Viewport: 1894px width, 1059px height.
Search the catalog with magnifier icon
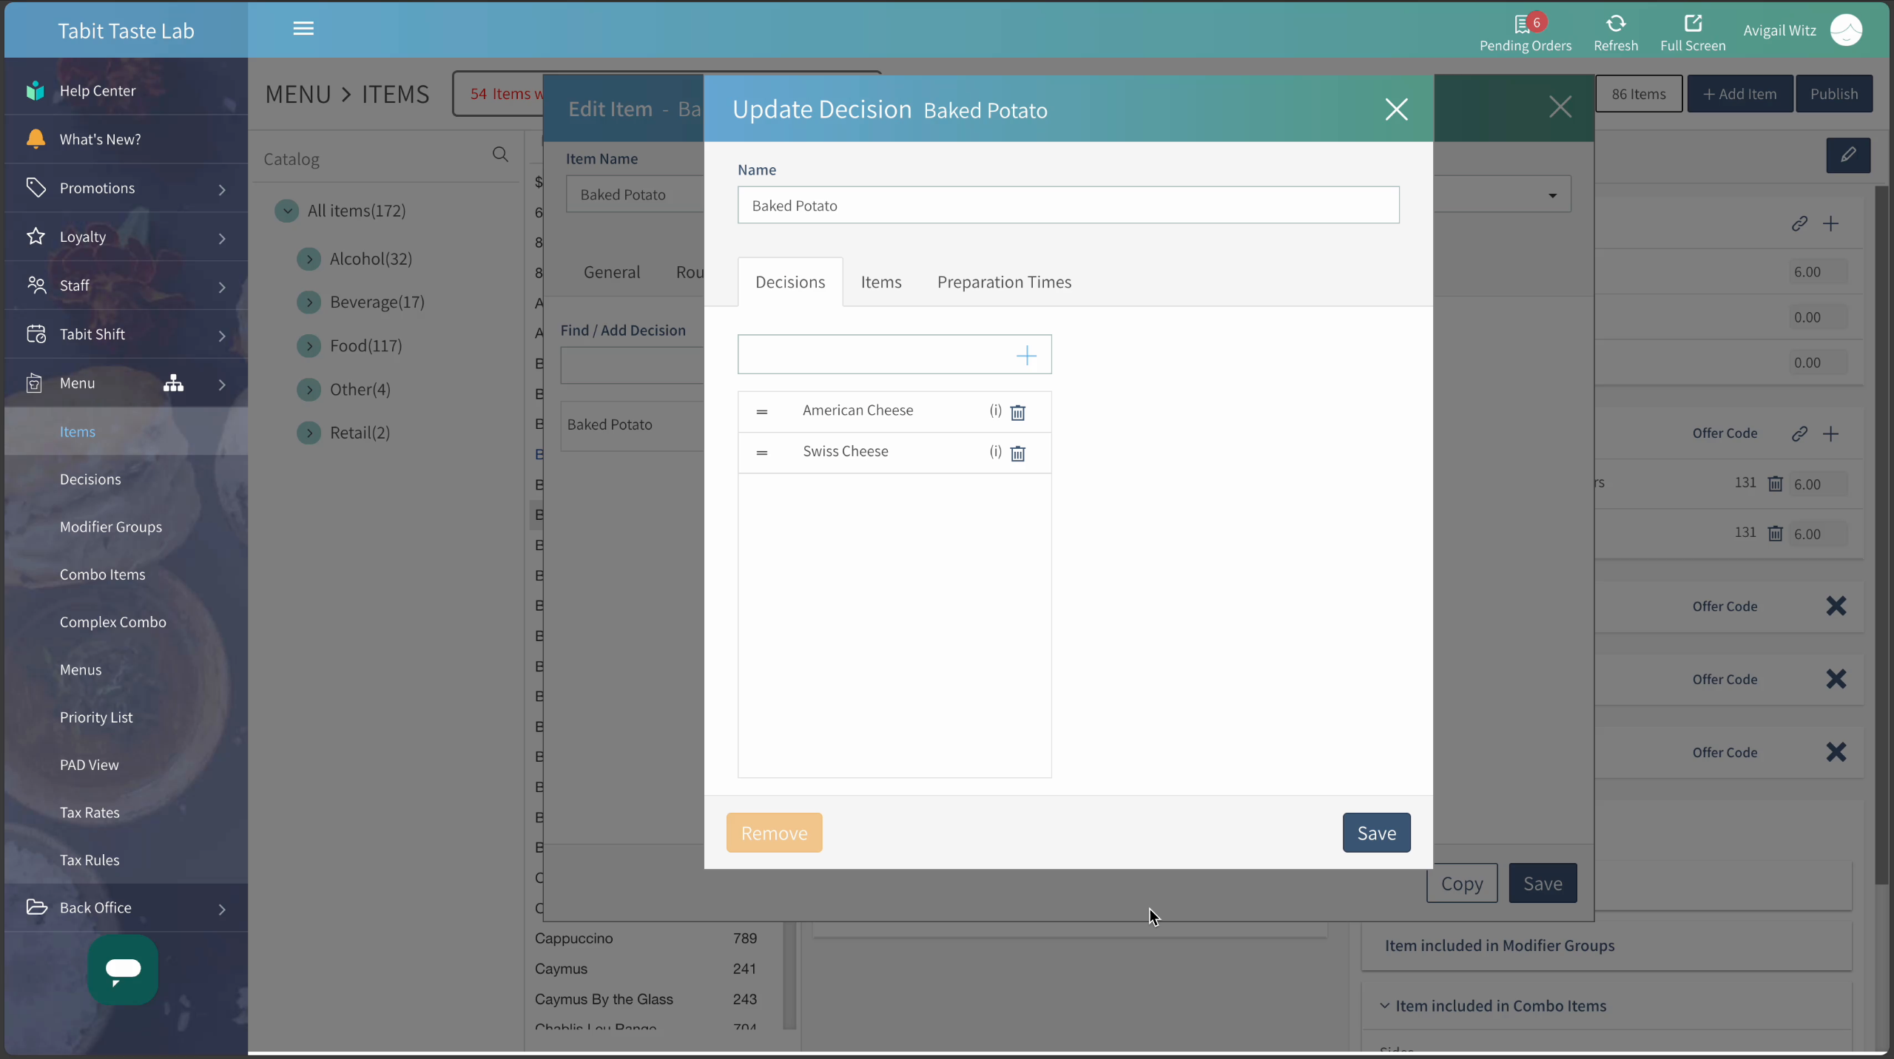(x=500, y=154)
